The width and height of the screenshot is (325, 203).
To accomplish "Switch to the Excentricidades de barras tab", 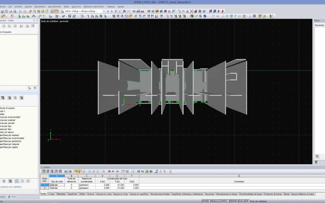I will [x=251, y=194].
